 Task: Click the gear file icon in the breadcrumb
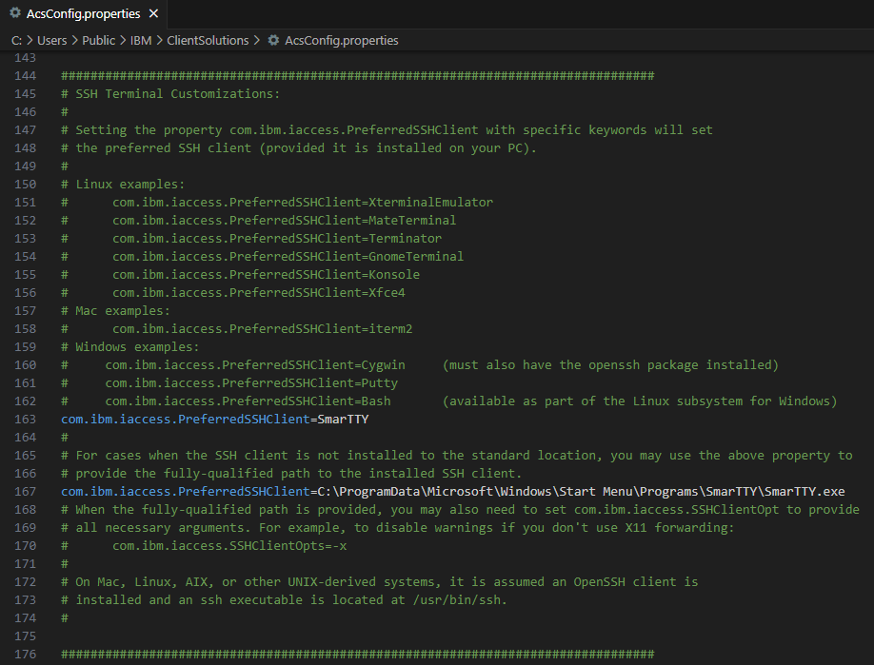(273, 40)
